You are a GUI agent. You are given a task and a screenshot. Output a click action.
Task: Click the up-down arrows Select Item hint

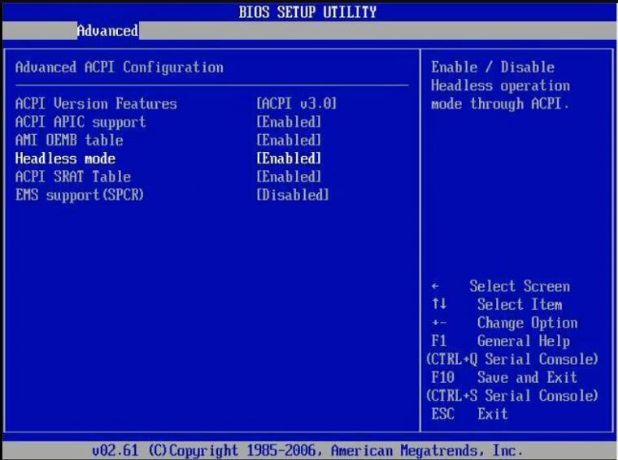click(x=498, y=305)
